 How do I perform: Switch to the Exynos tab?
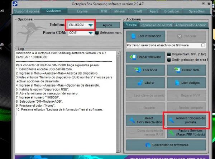[x=82, y=11]
